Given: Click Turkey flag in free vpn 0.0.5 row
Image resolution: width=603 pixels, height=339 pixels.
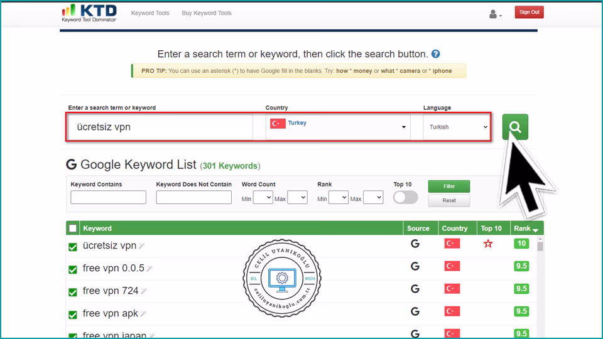Looking at the screenshot, I should pyautogui.click(x=452, y=266).
